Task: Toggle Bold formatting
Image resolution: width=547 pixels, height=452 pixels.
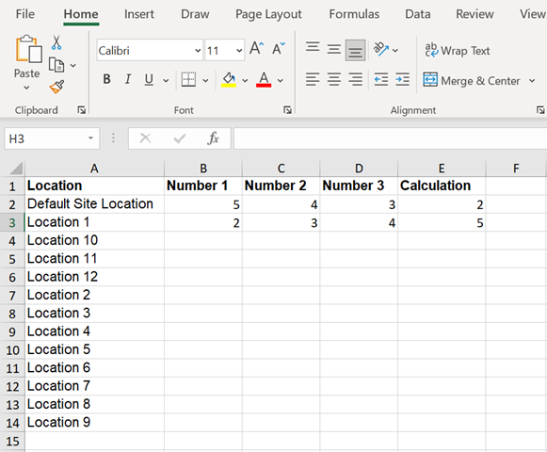Action: 106,80
